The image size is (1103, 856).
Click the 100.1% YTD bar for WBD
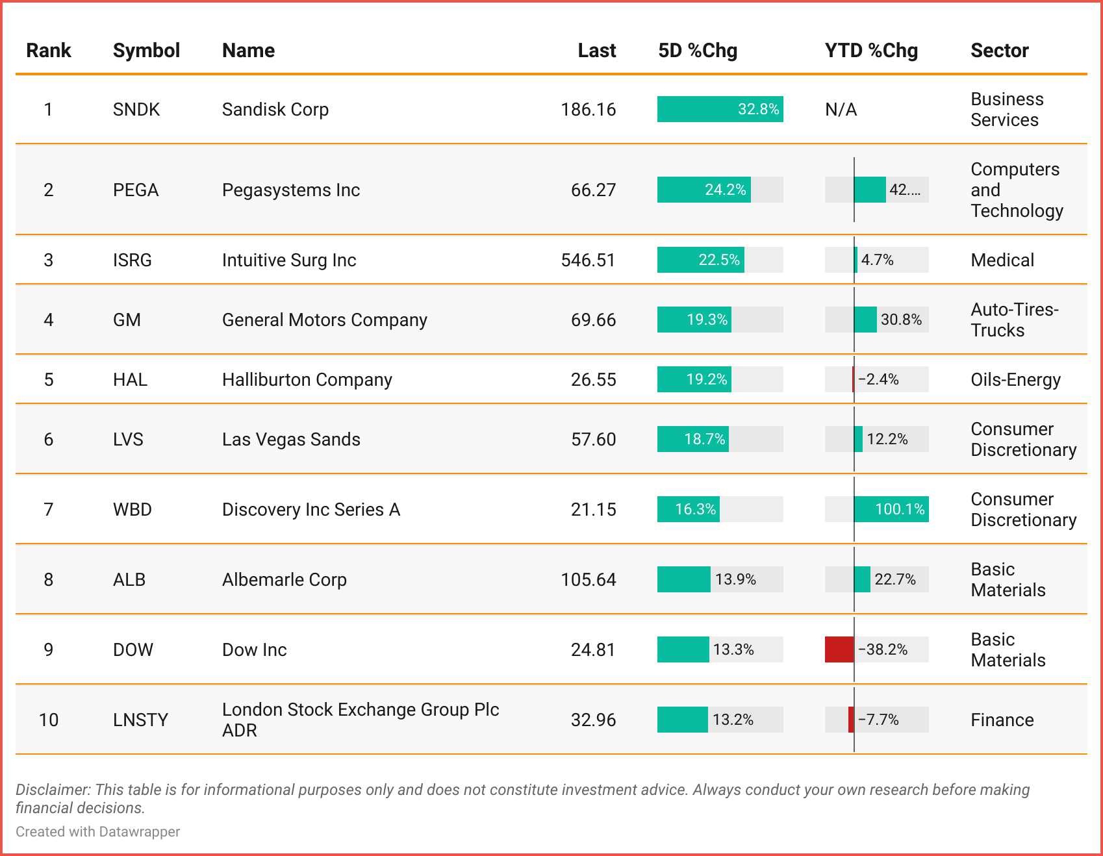point(891,509)
